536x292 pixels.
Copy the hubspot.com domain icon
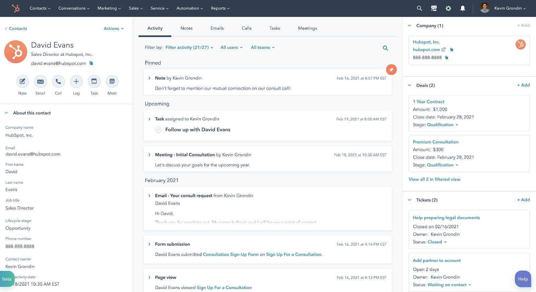pos(452,50)
